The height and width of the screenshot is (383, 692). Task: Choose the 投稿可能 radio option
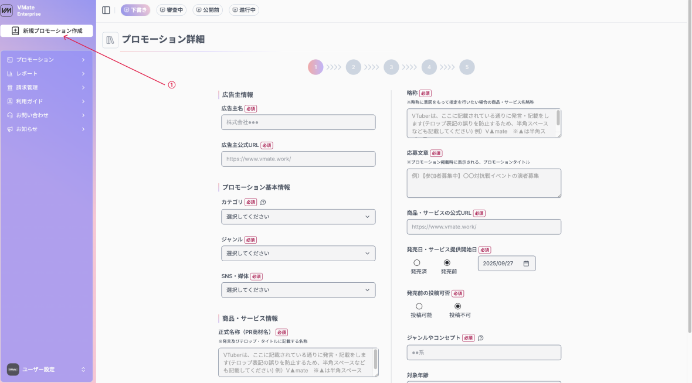(x=419, y=306)
